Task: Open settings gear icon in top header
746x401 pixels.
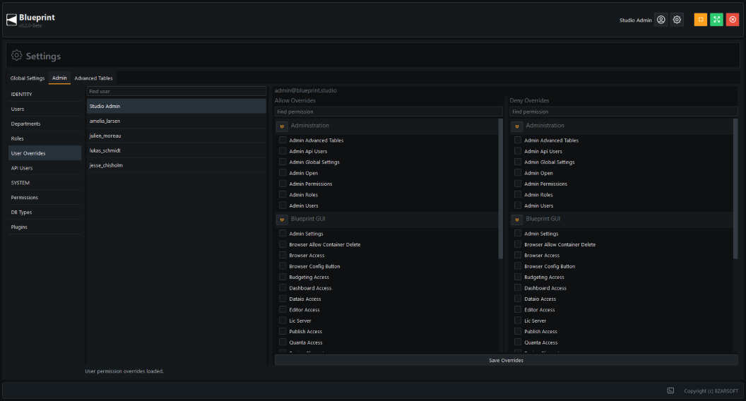Action: pyautogui.click(x=677, y=20)
